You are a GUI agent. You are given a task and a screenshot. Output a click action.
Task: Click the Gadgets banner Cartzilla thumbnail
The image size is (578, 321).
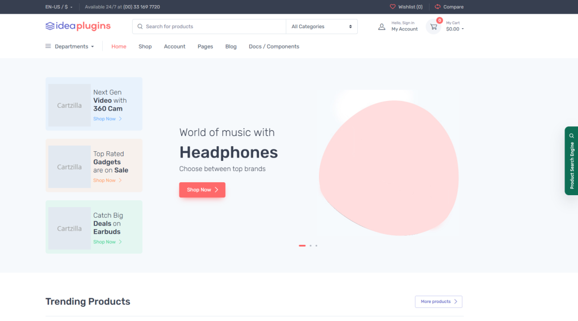point(69,167)
